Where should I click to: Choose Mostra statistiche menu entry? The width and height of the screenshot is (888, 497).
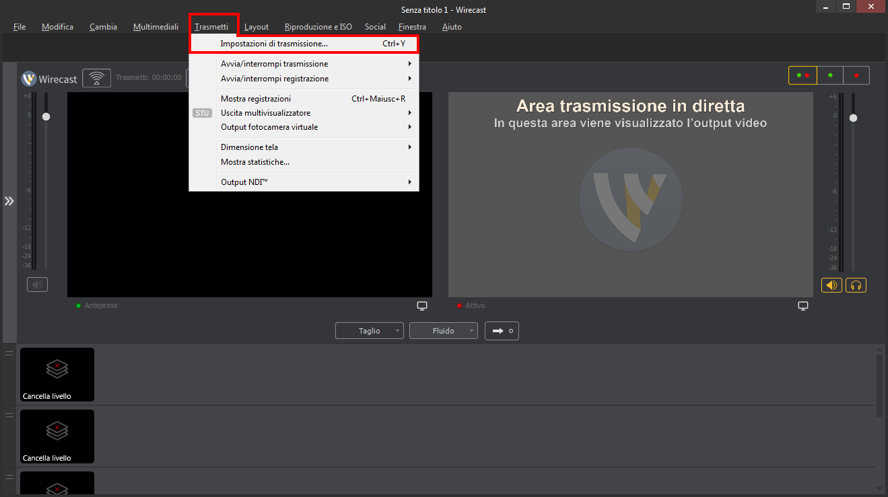coord(304,162)
